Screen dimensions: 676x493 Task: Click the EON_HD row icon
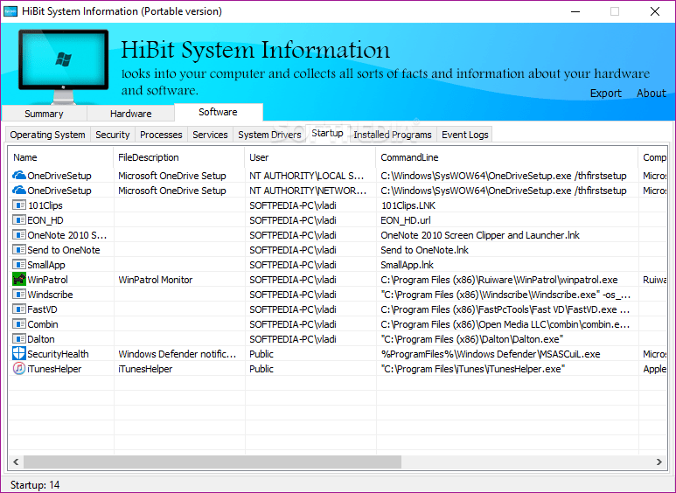(19, 219)
